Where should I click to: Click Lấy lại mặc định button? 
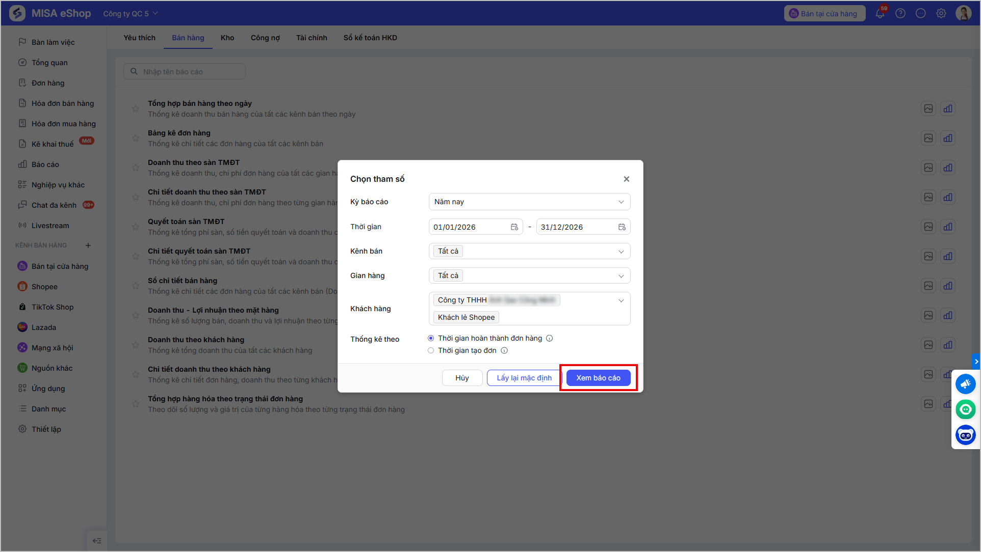(524, 378)
